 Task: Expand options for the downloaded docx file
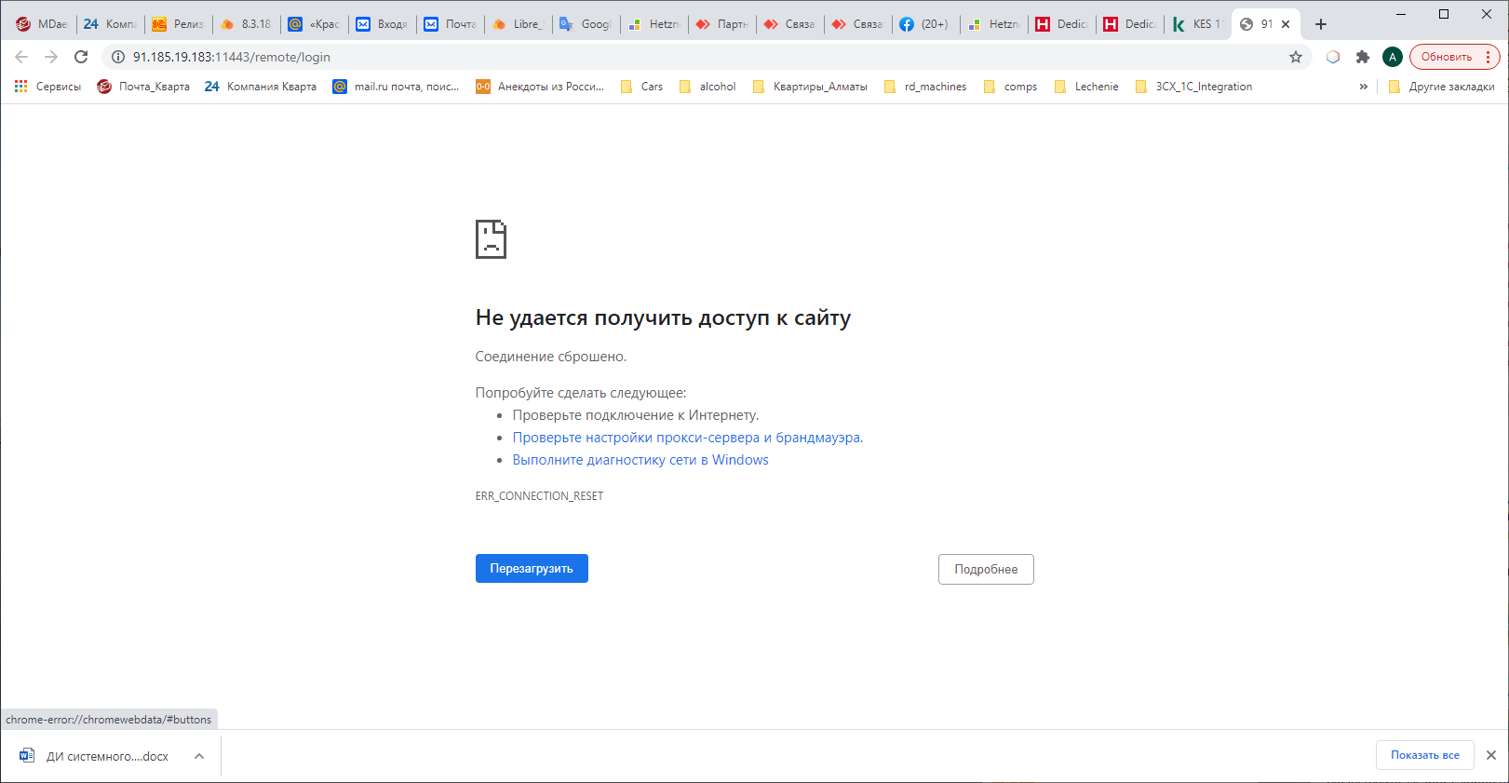click(199, 756)
